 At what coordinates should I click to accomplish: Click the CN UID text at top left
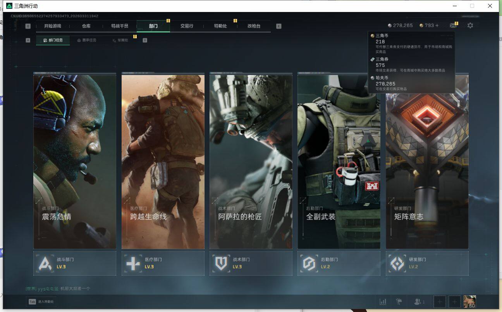pyautogui.click(x=55, y=16)
